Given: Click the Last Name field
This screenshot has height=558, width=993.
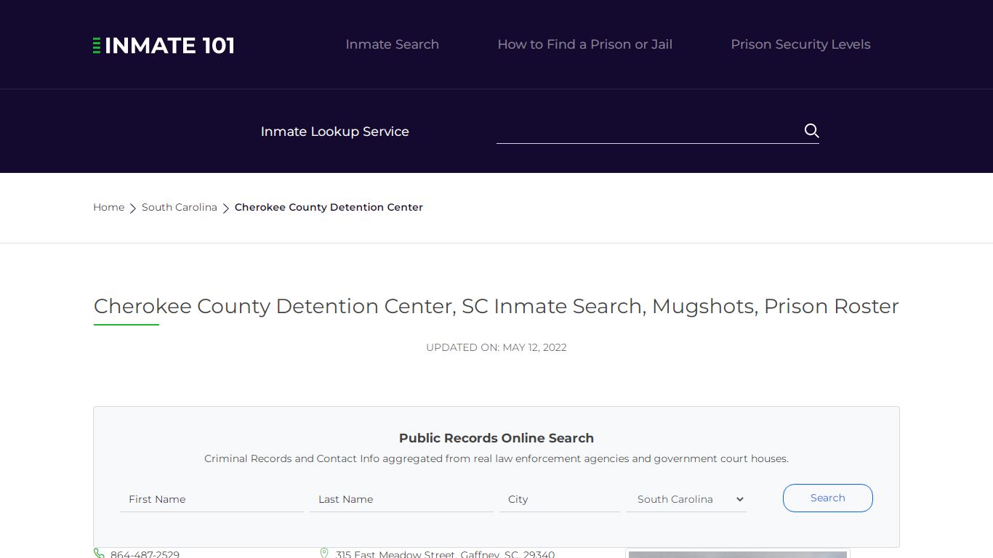Looking at the screenshot, I should coord(401,499).
